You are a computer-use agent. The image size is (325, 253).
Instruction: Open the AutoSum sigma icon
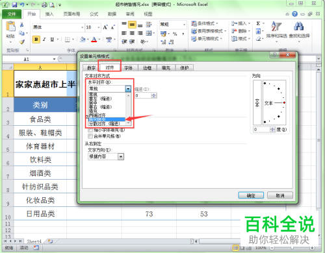258,23
